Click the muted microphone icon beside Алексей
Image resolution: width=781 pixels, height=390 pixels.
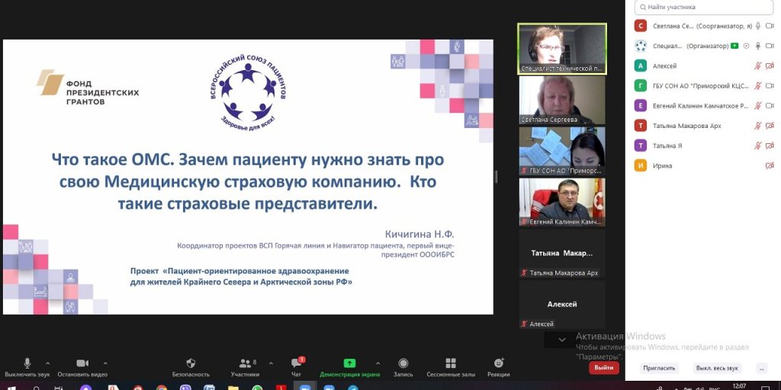(x=757, y=66)
